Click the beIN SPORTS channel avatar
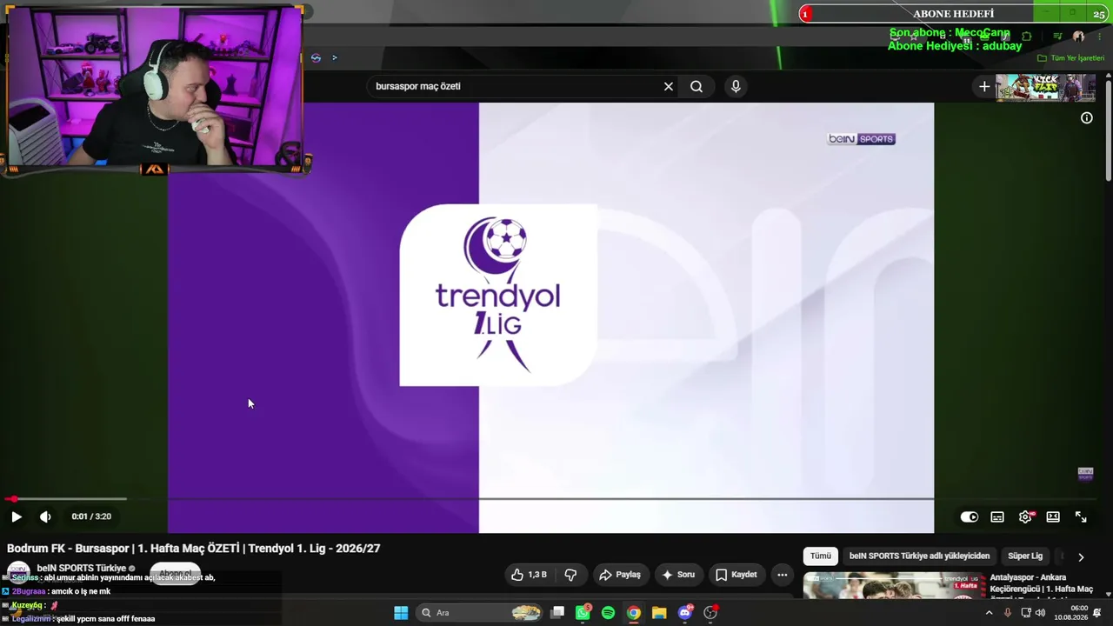 18,571
